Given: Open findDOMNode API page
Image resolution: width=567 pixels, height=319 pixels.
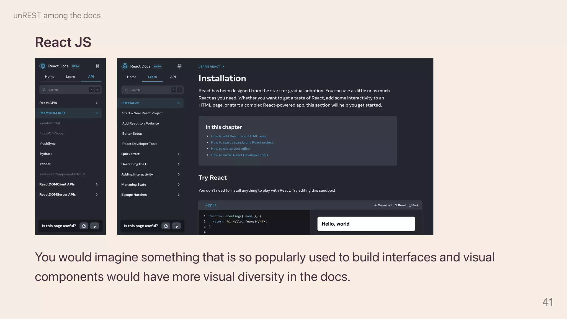Looking at the screenshot, I should coord(51,133).
